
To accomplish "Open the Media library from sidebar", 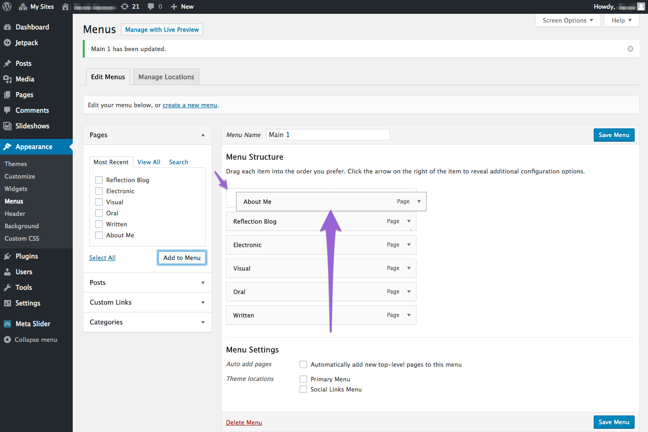I will click(25, 79).
